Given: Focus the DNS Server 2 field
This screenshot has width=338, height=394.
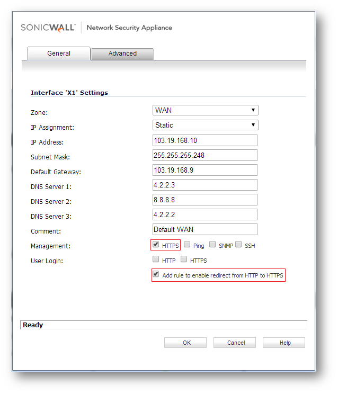Looking at the screenshot, I should click(204, 200).
